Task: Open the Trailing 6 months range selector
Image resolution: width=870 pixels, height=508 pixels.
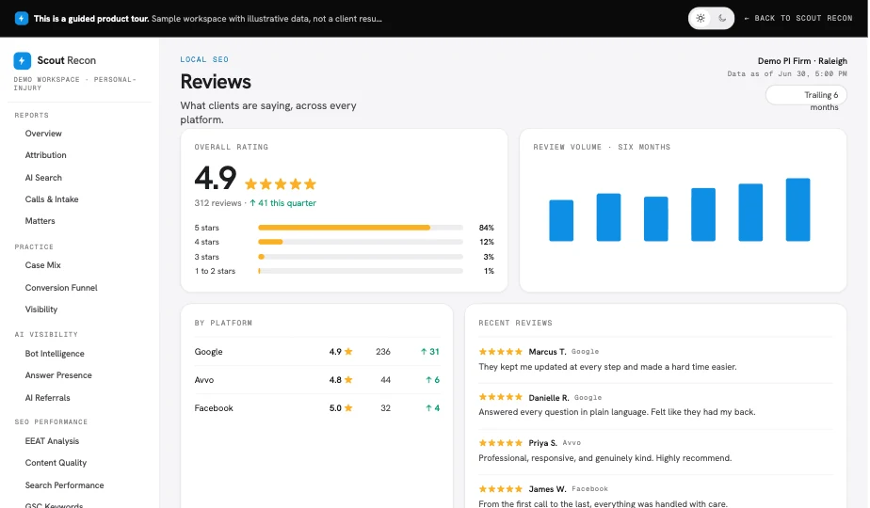Action: (806, 95)
